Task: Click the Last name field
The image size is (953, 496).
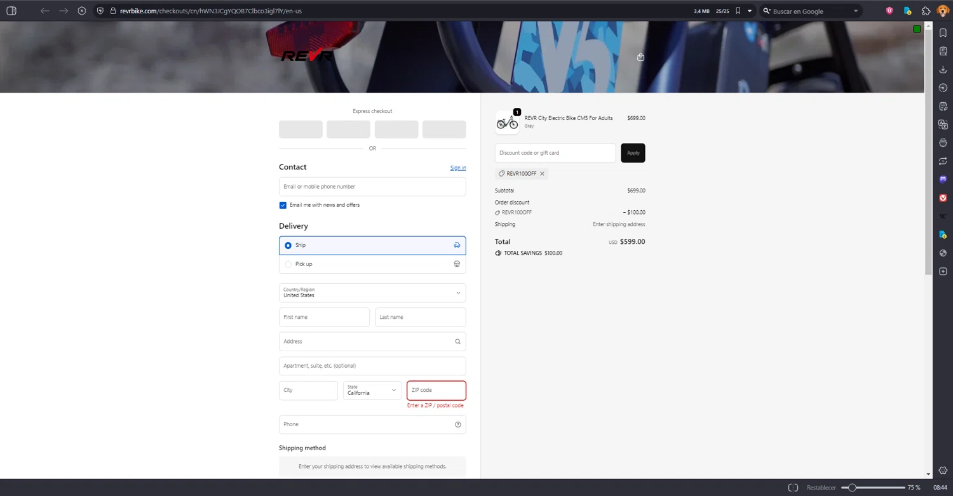Action: pyautogui.click(x=421, y=317)
